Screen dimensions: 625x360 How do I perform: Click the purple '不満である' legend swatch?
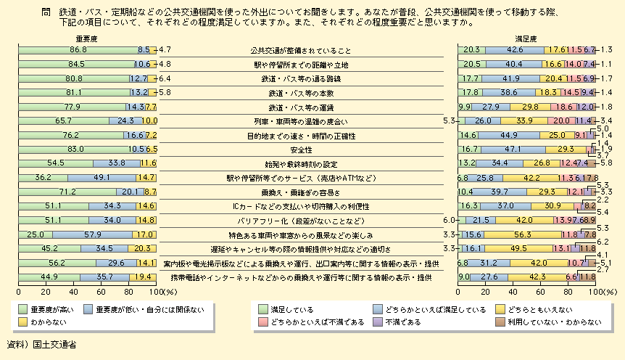pos(378,322)
